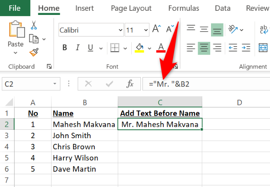Select cell B3 containing John Smith

[x=84, y=136]
